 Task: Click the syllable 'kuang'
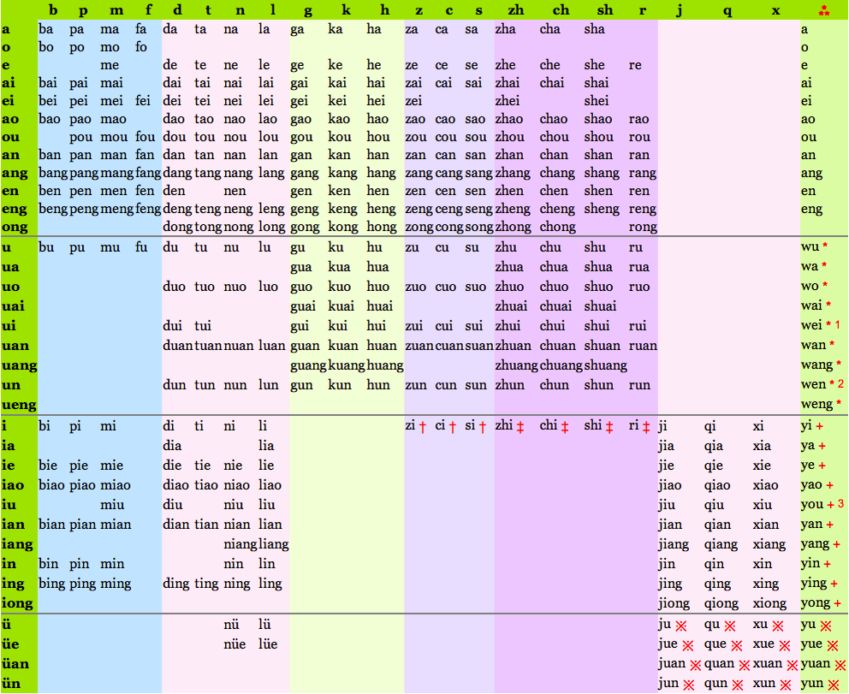[x=347, y=366]
